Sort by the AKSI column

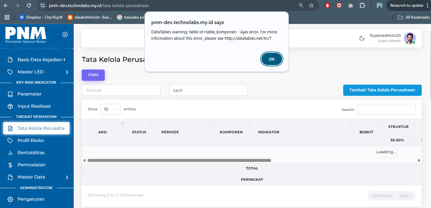[x=104, y=132]
